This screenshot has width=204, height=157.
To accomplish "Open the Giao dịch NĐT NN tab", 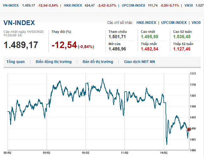I will pos(139,62).
